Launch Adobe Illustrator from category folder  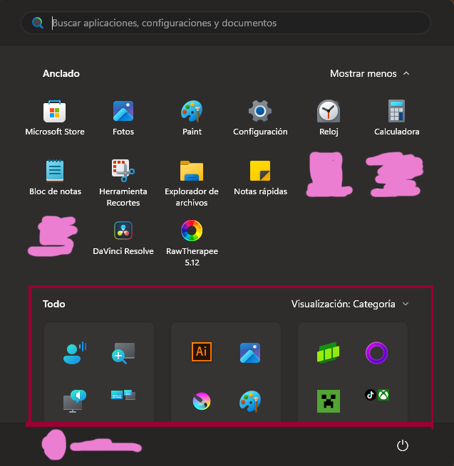point(202,352)
